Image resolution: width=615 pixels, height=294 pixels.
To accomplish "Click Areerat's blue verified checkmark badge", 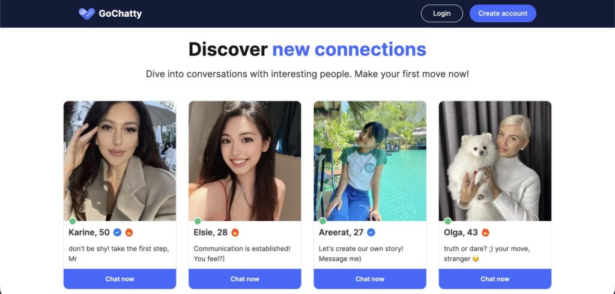I will click(371, 232).
